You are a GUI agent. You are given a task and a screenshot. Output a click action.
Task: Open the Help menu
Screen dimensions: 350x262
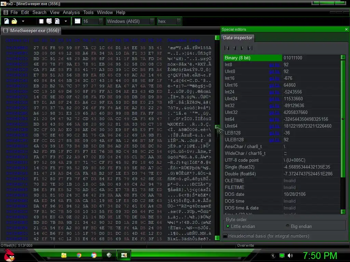[x=121, y=13]
